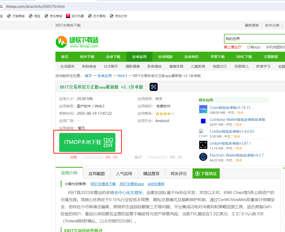This screenshot has width=285, height=232.
Task: Click the Cobo wallet app icon
Action: (x=203, y=109)
